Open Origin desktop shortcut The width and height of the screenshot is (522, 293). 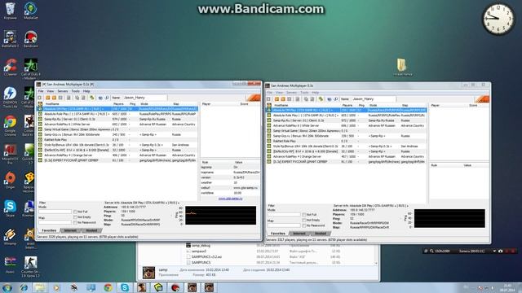pyautogui.click(x=10, y=181)
